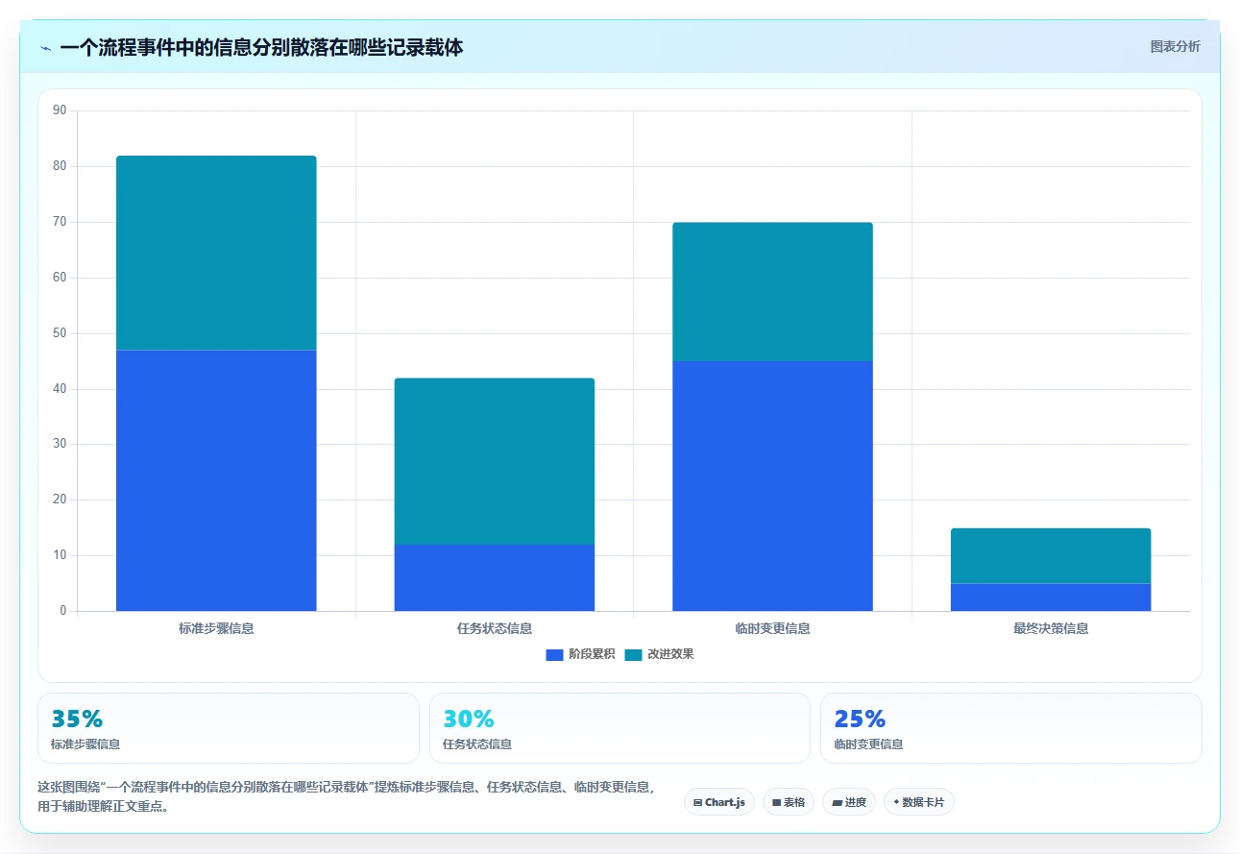Click the blue segment of the 标准步骤信息 bar
This screenshot has width=1240, height=854.
[216, 480]
